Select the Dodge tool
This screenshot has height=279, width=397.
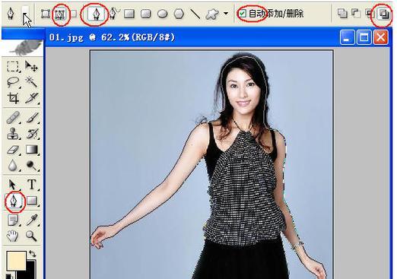pos(32,166)
